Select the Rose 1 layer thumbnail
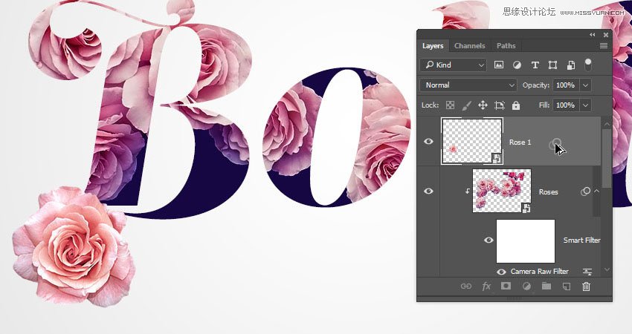This screenshot has height=334, width=632. [x=472, y=141]
